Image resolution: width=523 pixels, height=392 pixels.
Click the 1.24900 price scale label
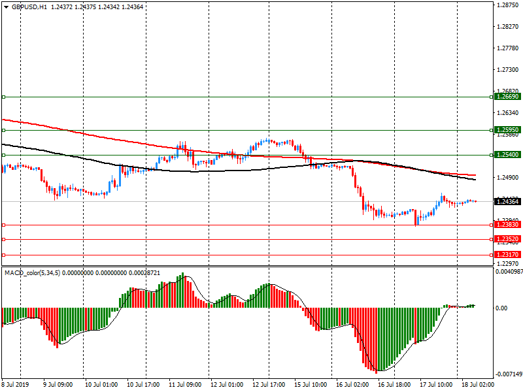(x=508, y=178)
